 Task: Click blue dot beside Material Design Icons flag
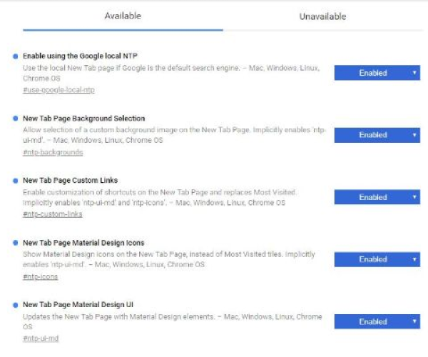point(16,243)
